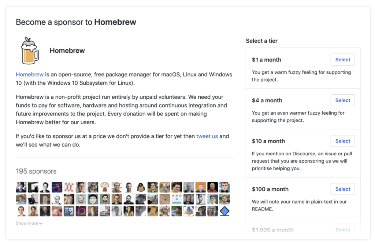Open the purple swirl sponsor avatar
Viewport: 375px width, 243px height.
click(x=81, y=211)
